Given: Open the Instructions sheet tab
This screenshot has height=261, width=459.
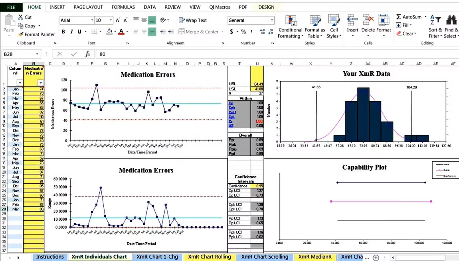Looking at the screenshot, I should 50,257.
